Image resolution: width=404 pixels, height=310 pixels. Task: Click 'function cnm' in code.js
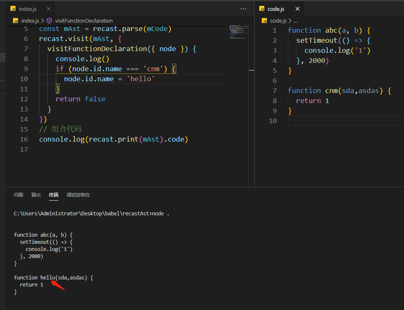313,91
